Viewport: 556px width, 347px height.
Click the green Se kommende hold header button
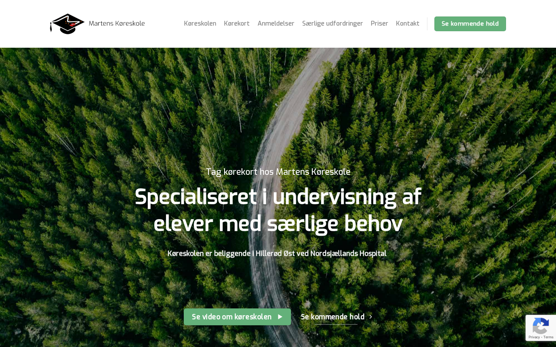tap(470, 24)
